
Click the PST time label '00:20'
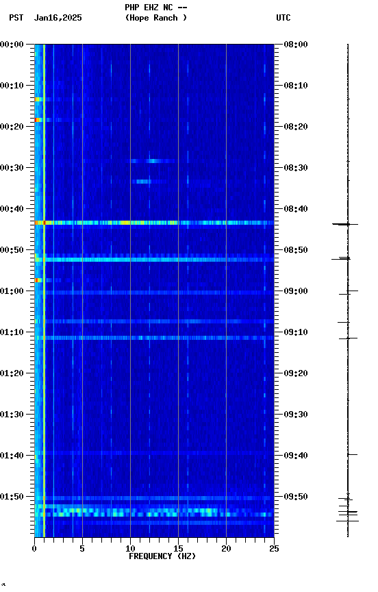pos(12,127)
